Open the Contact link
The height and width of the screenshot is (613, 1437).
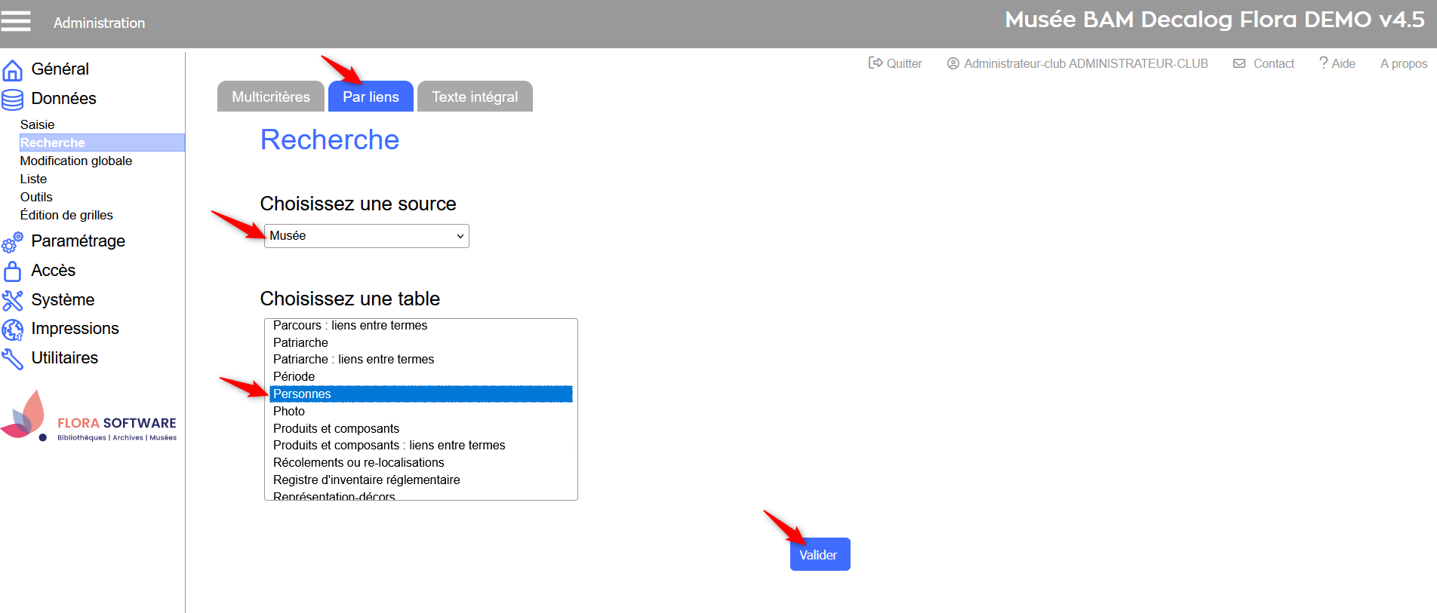[x=1264, y=63]
